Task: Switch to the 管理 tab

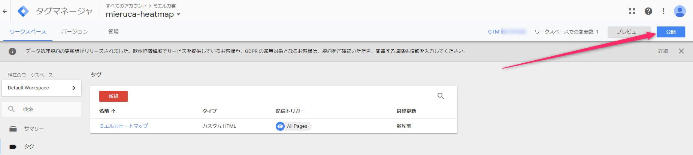Action: point(114,32)
